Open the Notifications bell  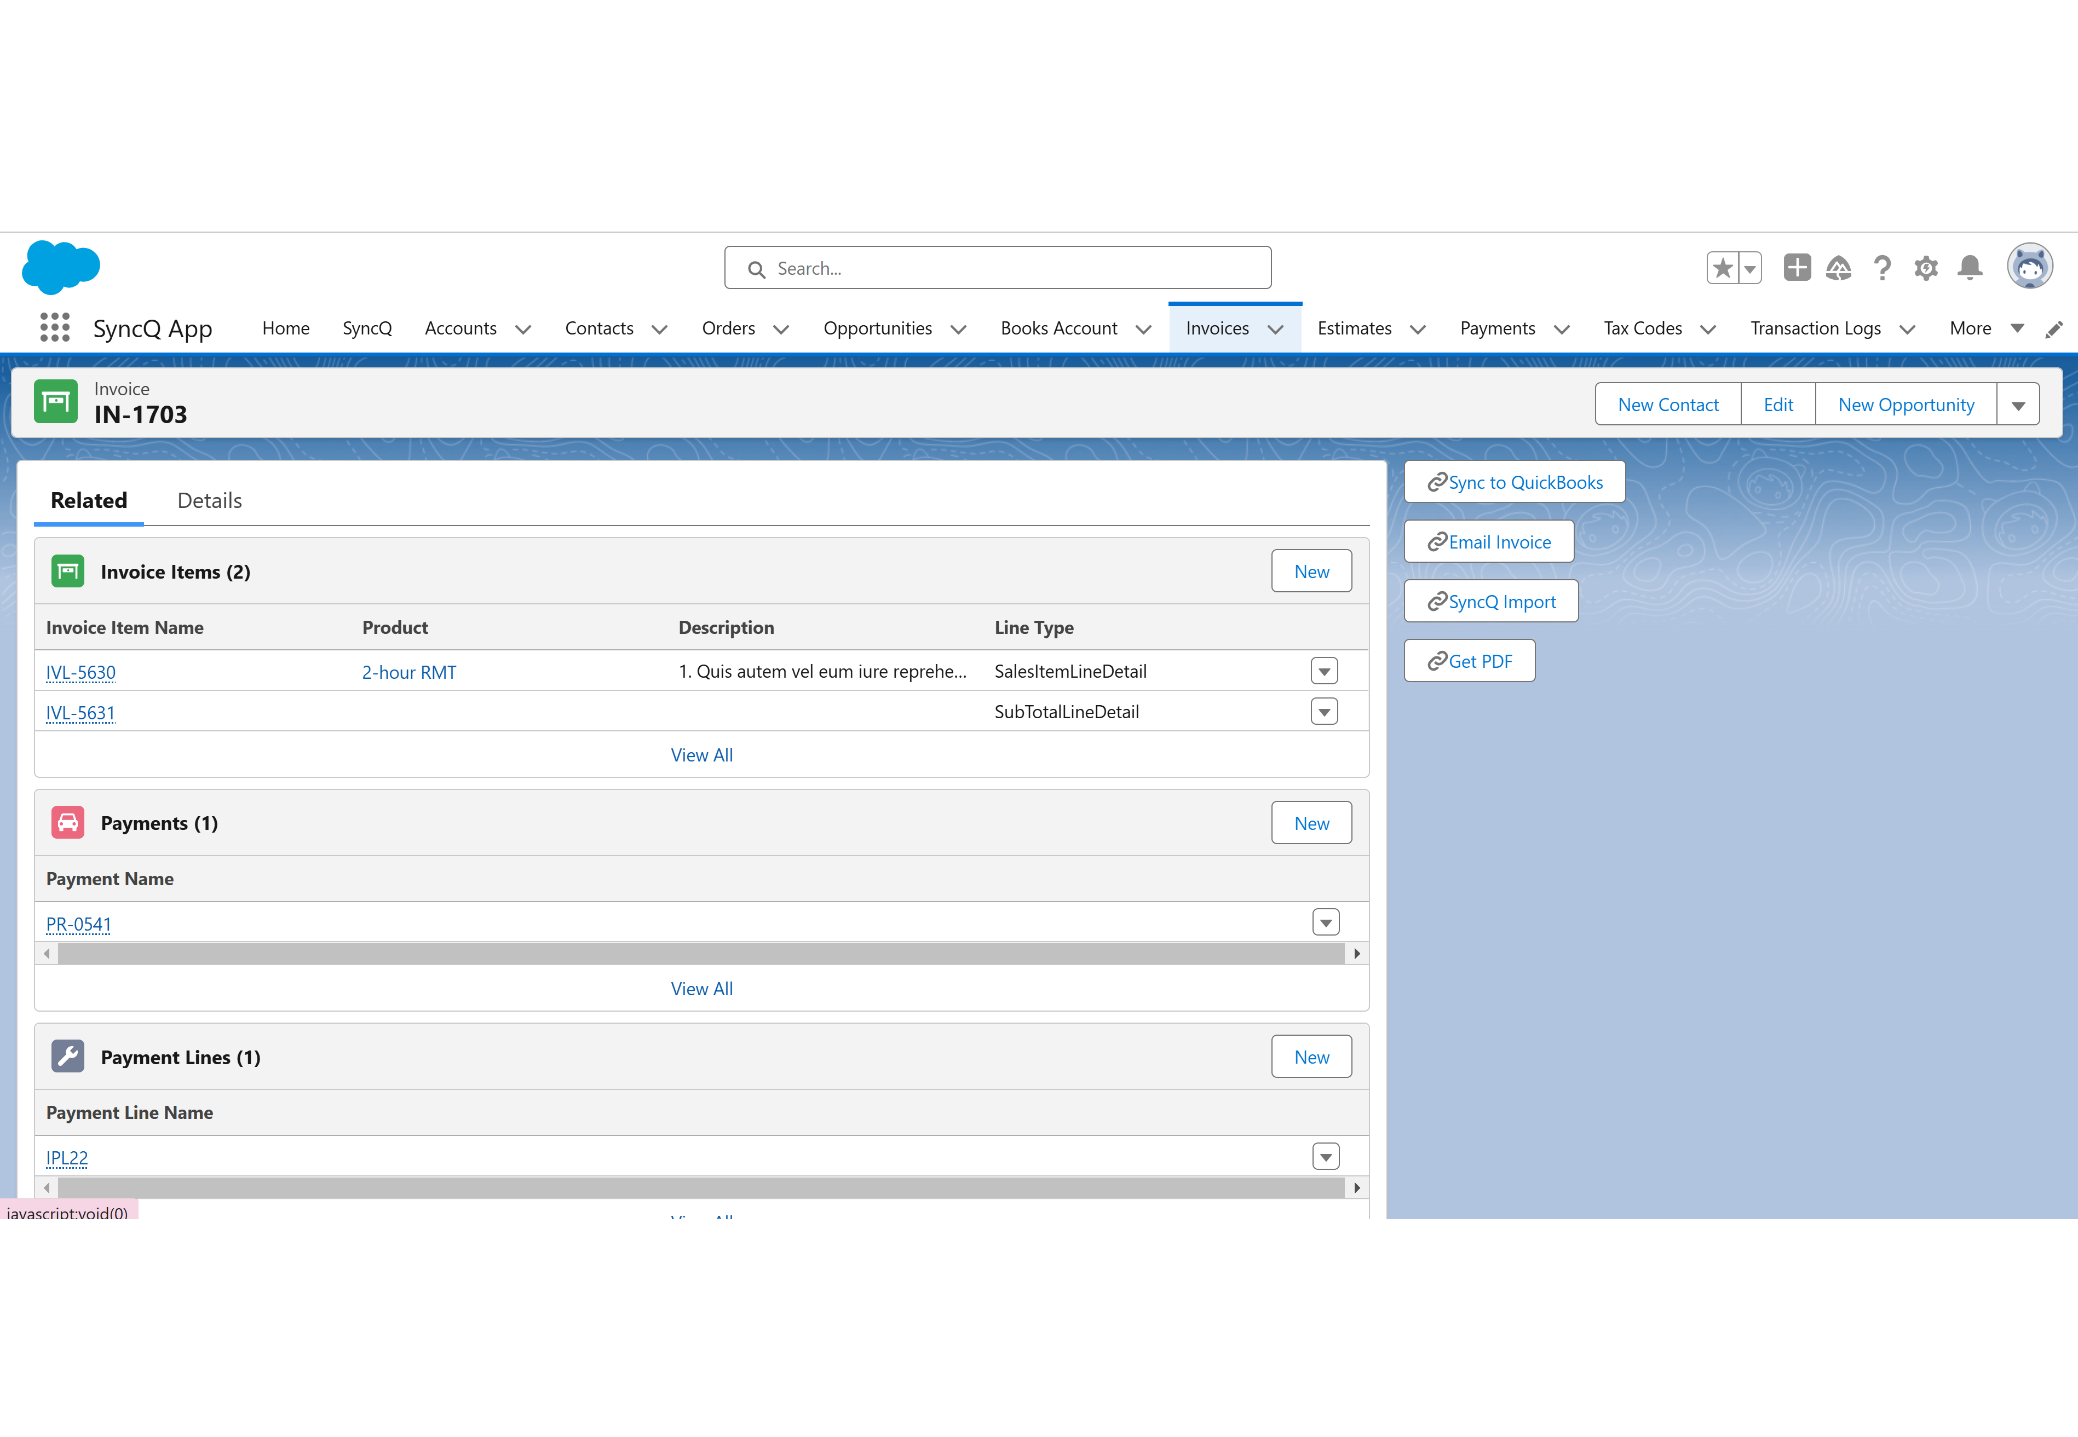tap(1970, 268)
